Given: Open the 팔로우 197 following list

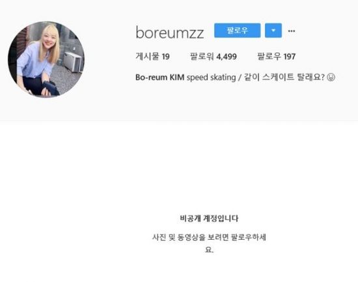Looking at the screenshot, I should pos(276,57).
